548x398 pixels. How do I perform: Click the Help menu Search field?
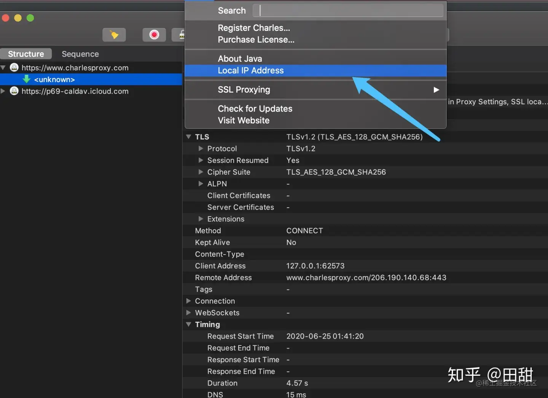(x=348, y=11)
